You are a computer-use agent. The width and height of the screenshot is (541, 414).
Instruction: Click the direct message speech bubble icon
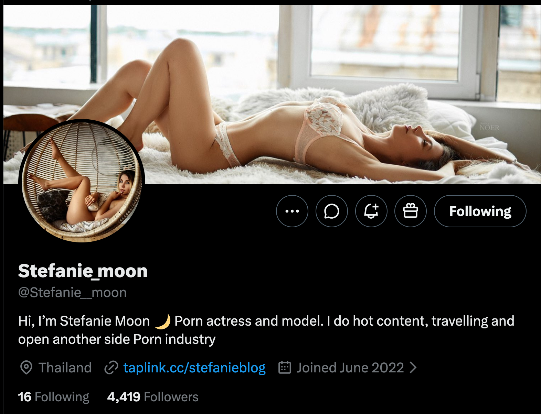click(x=331, y=211)
